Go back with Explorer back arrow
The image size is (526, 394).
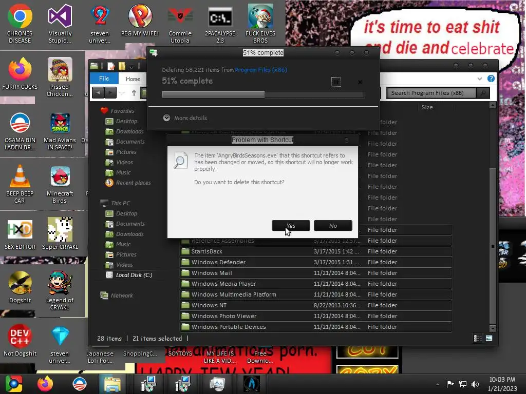tap(98, 93)
